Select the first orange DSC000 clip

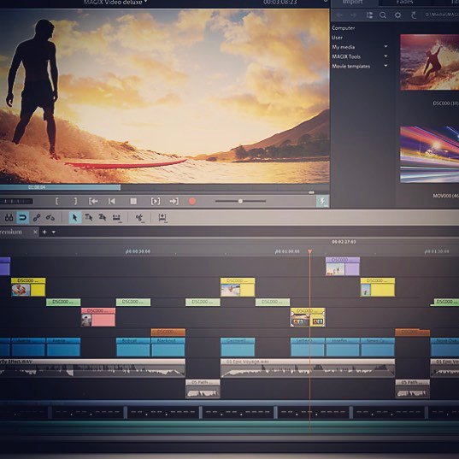click(168, 332)
